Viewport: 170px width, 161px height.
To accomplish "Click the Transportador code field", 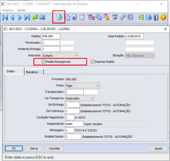I will click(x=74, y=92).
